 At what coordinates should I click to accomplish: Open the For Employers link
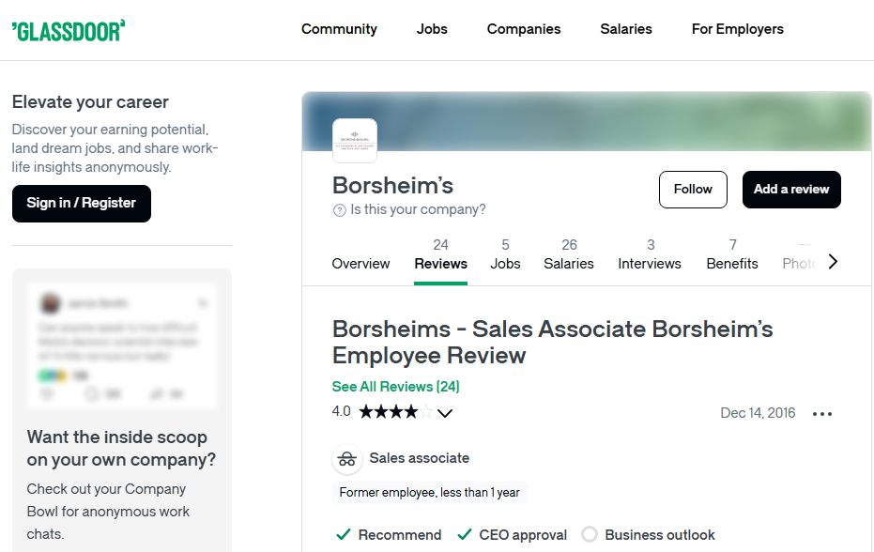(x=738, y=29)
